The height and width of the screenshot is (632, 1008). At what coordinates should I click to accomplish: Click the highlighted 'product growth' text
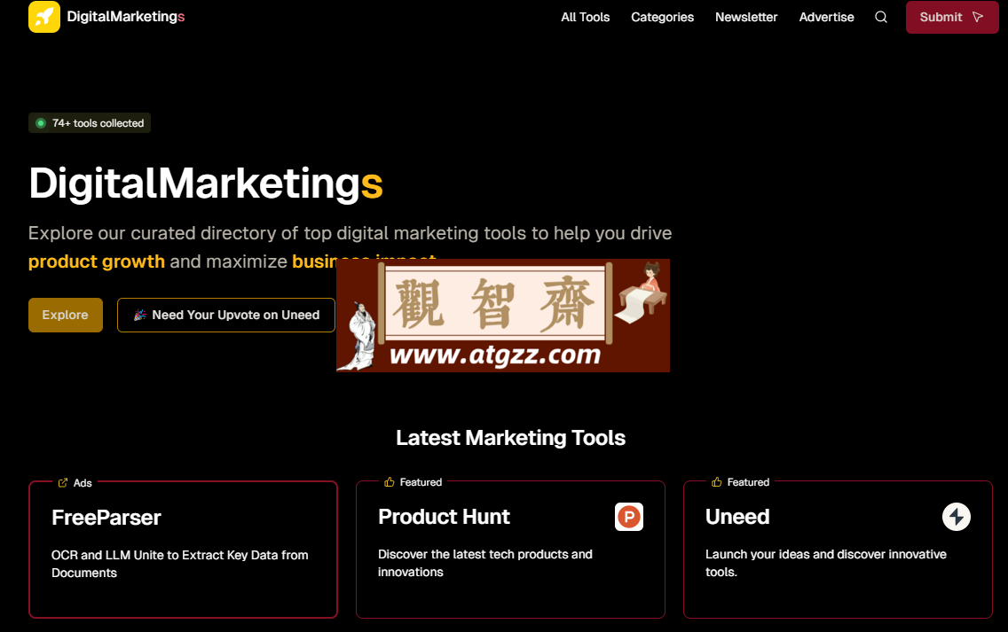click(97, 261)
